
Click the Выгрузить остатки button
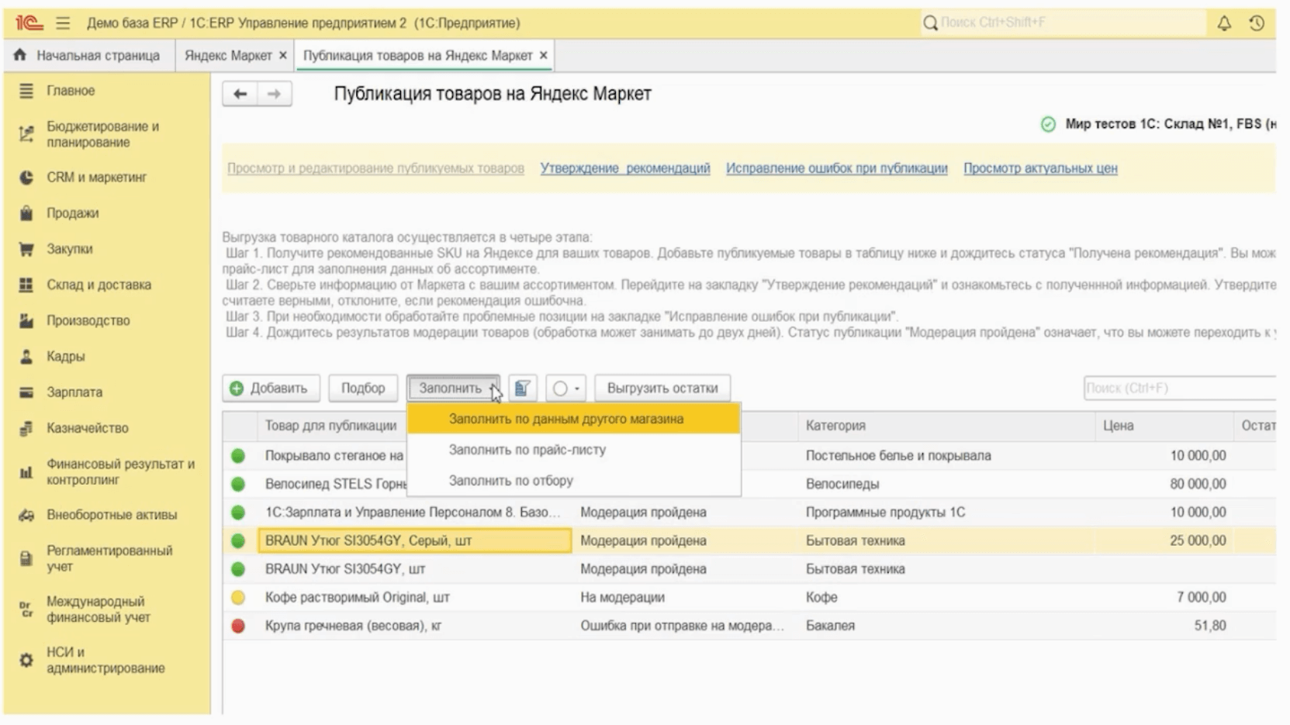(662, 388)
